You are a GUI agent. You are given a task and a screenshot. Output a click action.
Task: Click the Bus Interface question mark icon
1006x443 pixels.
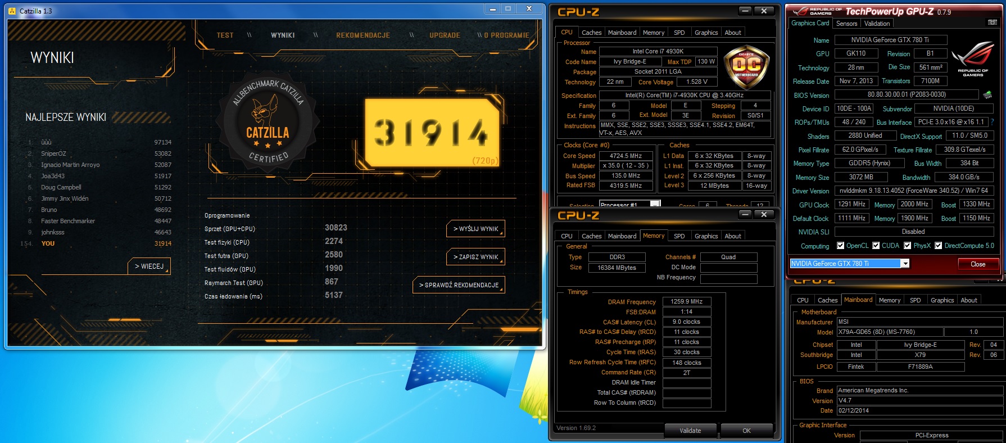(992, 122)
